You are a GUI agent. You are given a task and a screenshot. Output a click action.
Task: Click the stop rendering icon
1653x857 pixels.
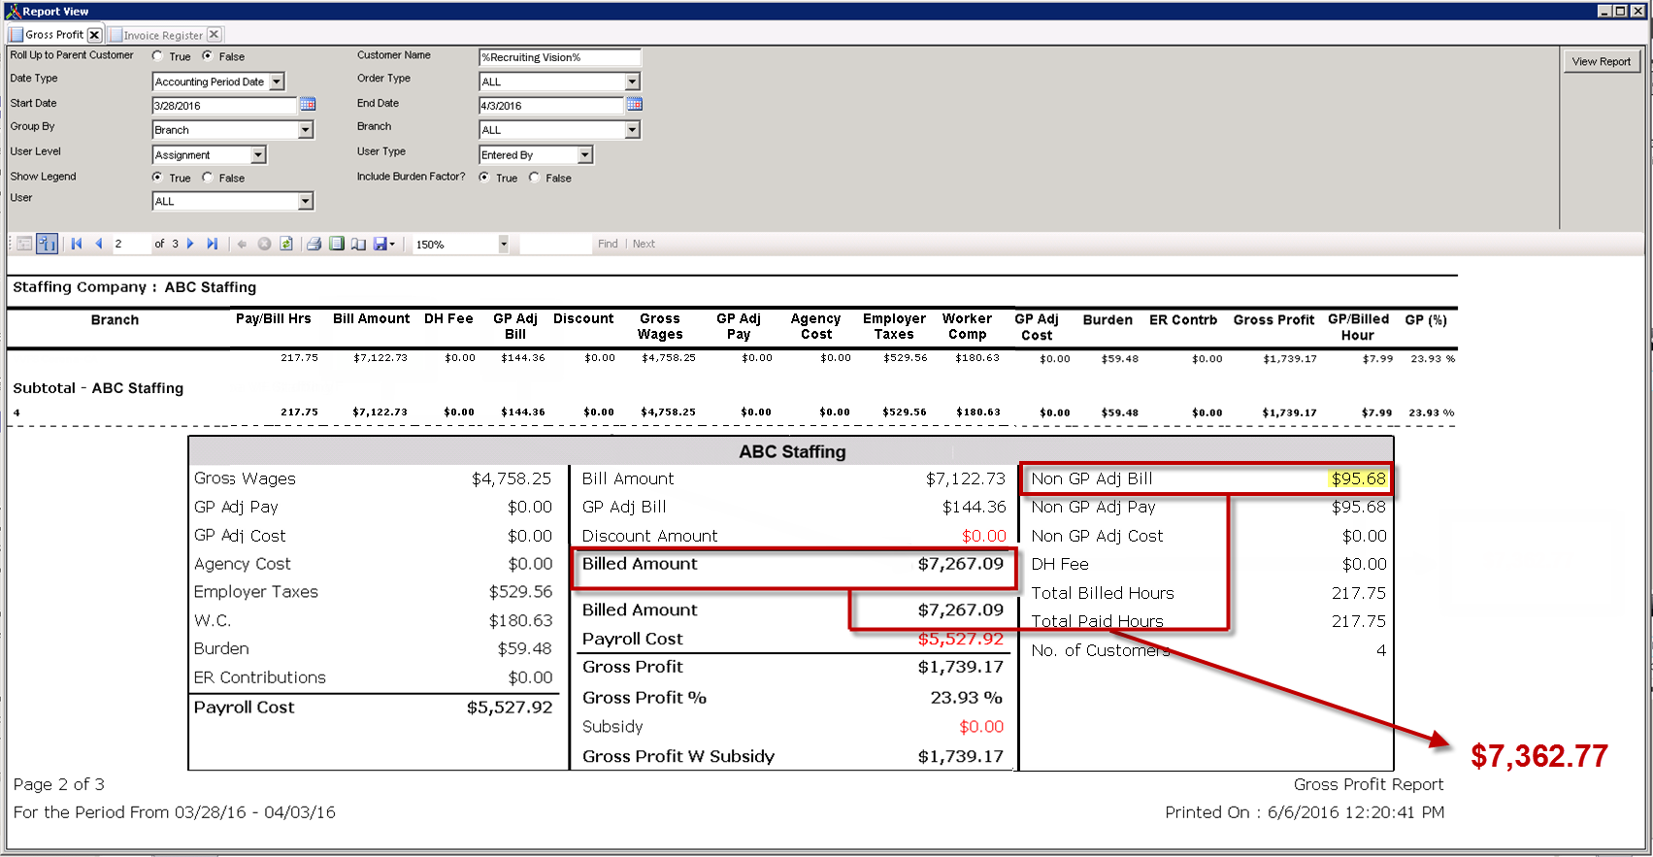pos(264,244)
